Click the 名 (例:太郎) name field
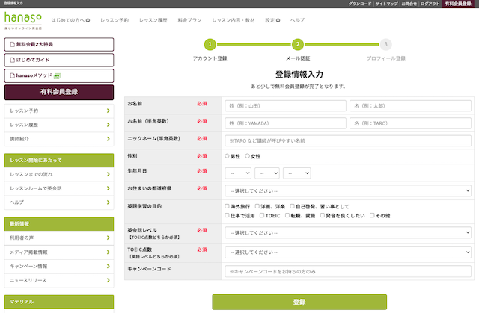Viewport: 479px width, 313px height. (410, 106)
